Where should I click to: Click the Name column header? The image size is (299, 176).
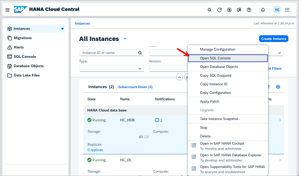[x=125, y=99]
